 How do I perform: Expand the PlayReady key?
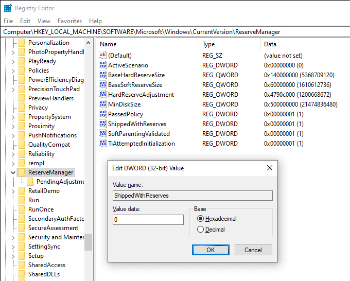point(13,62)
